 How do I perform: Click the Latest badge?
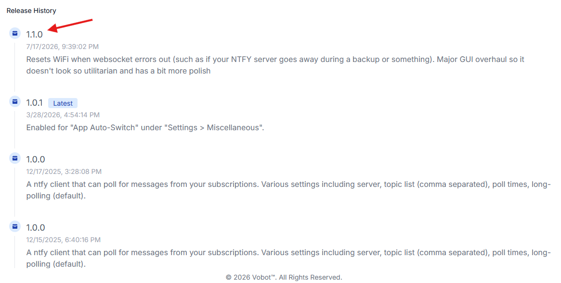(x=63, y=103)
